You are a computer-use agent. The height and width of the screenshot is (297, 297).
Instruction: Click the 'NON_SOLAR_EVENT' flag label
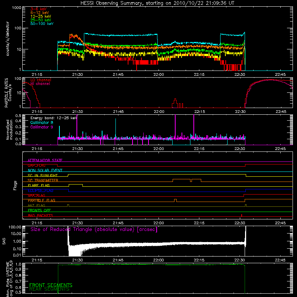[45, 170]
